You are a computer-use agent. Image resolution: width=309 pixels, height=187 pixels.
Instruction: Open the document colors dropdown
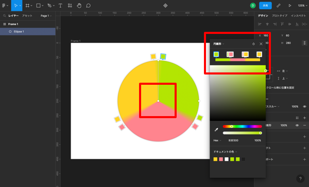point(225,152)
